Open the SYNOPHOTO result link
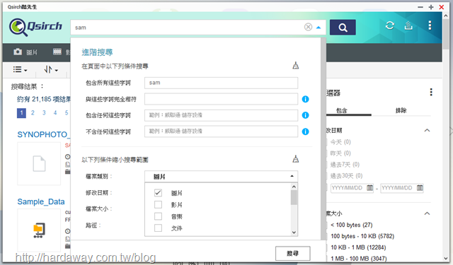Image resolution: width=453 pixels, height=265 pixels. (44, 134)
